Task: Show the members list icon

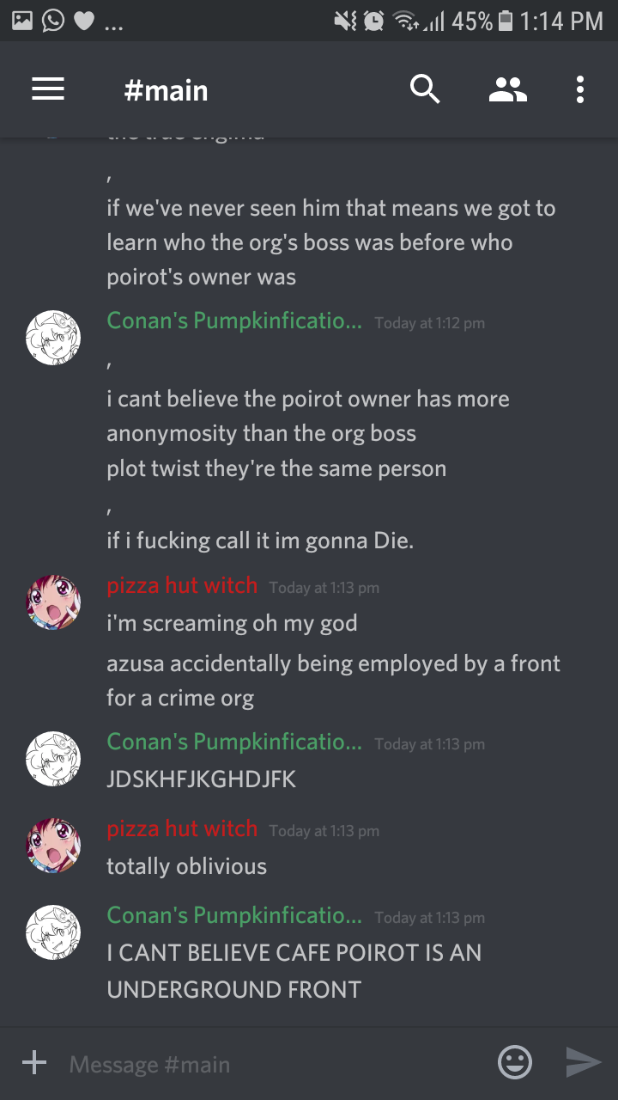Action: click(508, 89)
